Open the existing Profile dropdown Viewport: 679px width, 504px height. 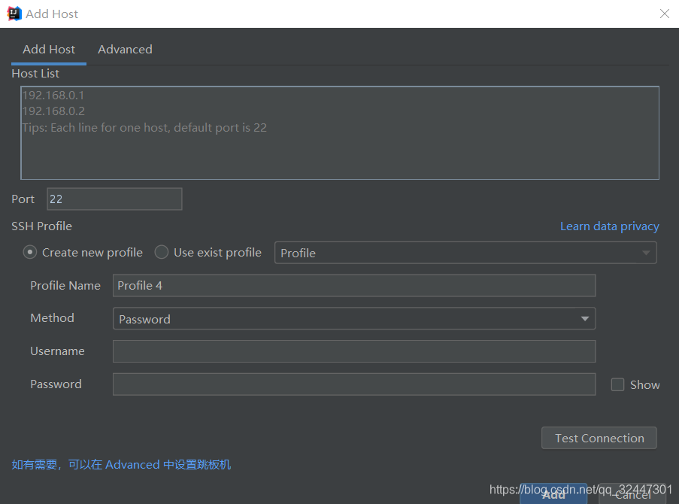tap(465, 253)
